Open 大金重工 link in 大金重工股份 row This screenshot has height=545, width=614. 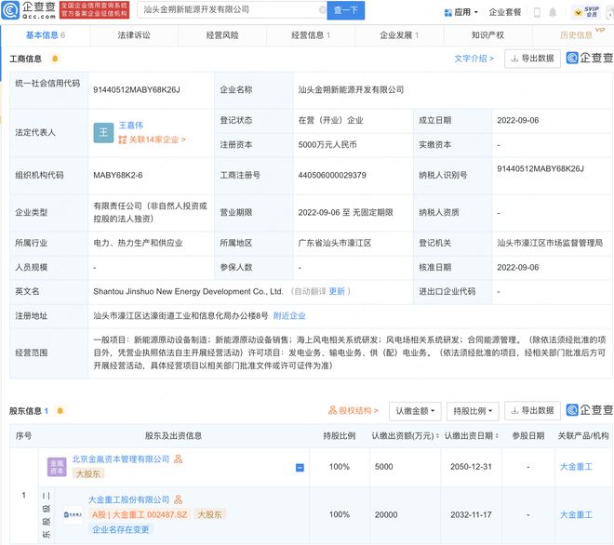click(x=576, y=515)
